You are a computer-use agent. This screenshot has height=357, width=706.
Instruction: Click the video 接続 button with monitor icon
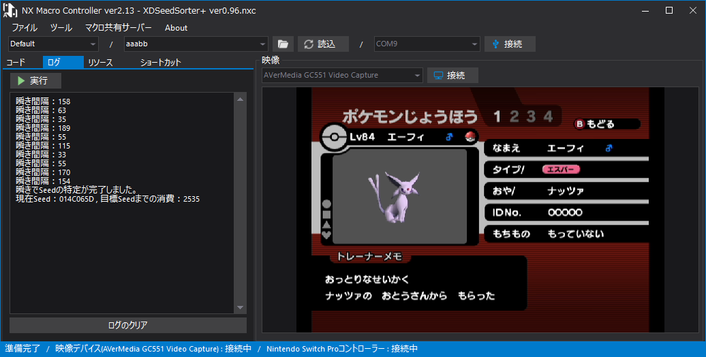pos(452,75)
